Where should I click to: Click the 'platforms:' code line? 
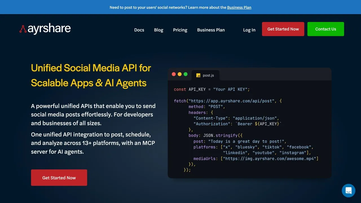(x=254, y=147)
